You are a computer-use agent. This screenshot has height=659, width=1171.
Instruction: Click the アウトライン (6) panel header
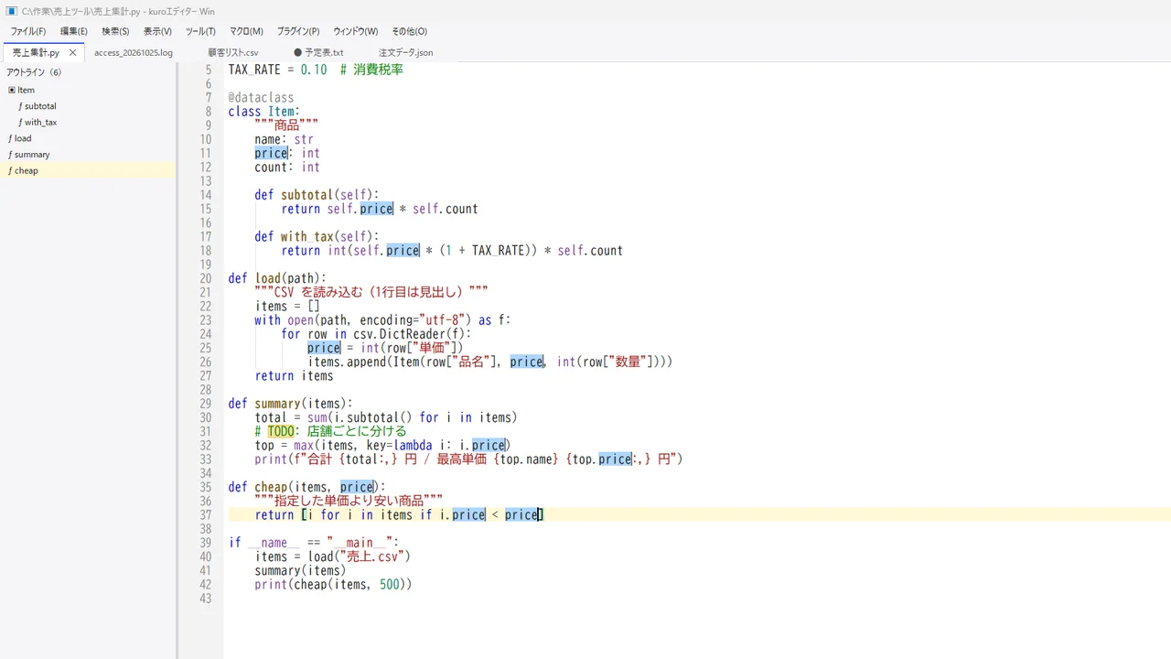click(x=34, y=72)
